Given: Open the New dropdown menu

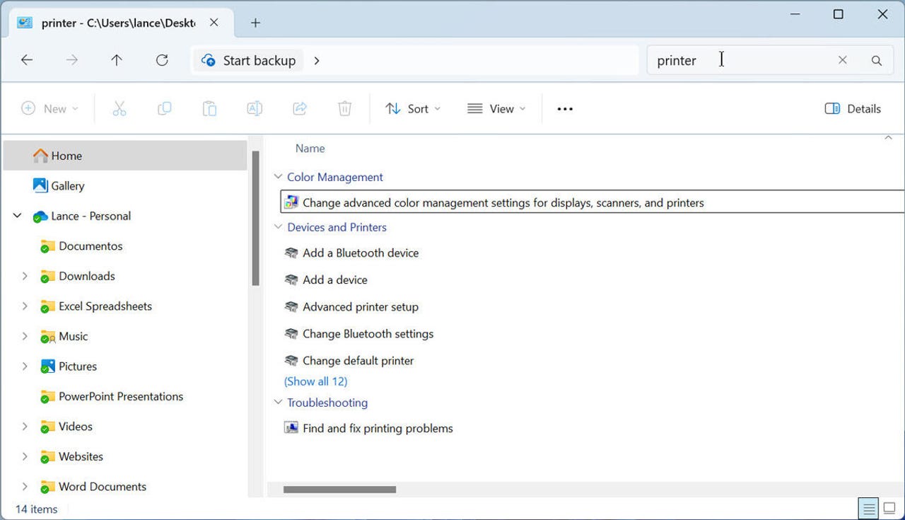Looking at the screenshot, I should point(49,108).
